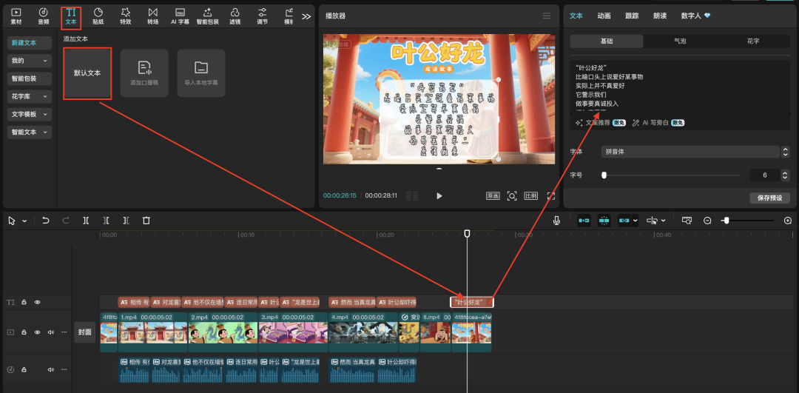The image size is (799, 393).
Task: Zoom out the timeline with minus icon
Action: [707, 221]
